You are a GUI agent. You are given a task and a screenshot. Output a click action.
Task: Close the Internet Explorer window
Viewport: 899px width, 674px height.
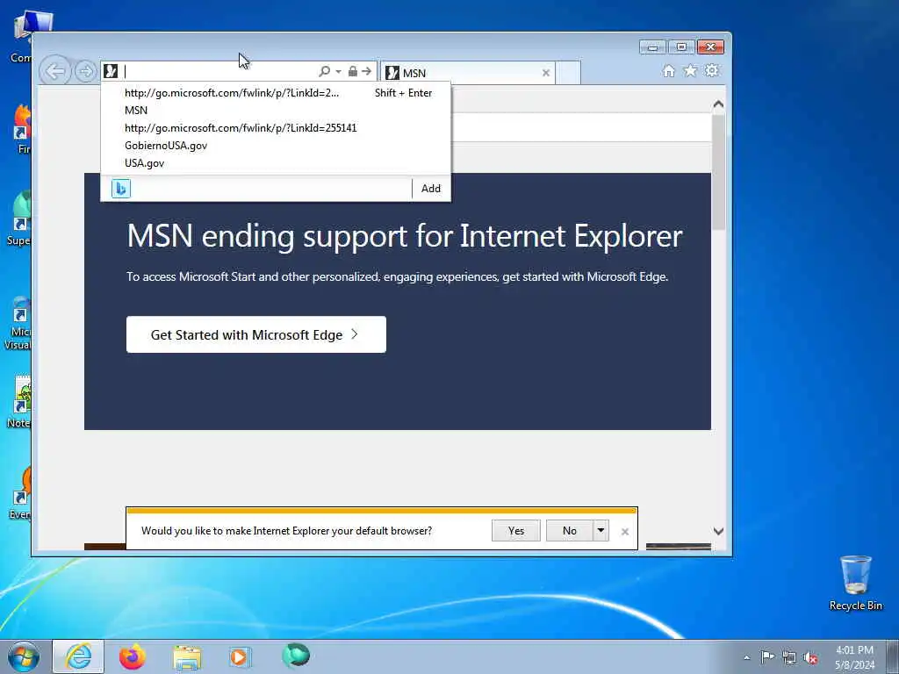pyautogui.click(x=710, y=47)
